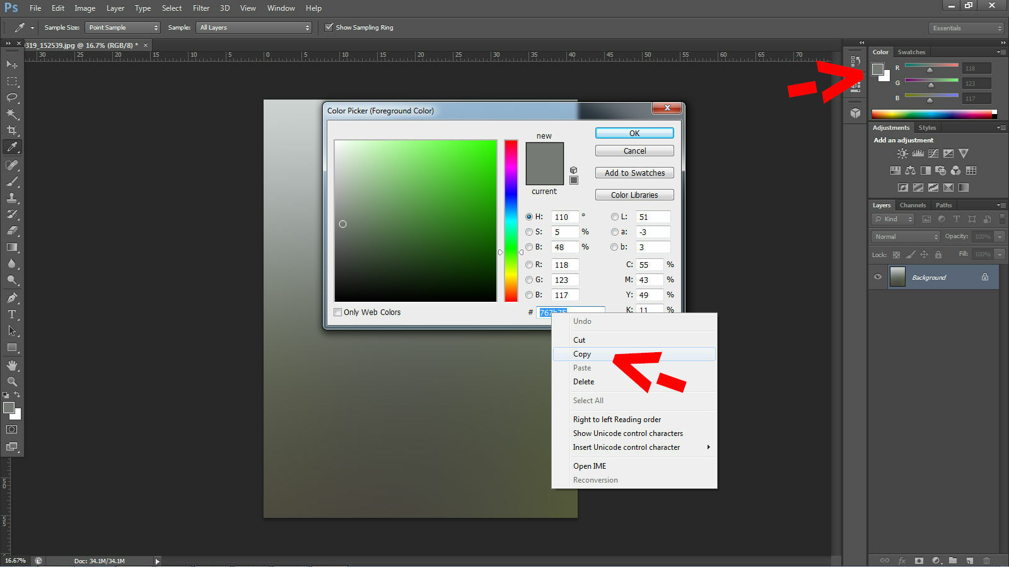Activate the Crop tool
Viewport: 1009px width, 567px height.
12,131
